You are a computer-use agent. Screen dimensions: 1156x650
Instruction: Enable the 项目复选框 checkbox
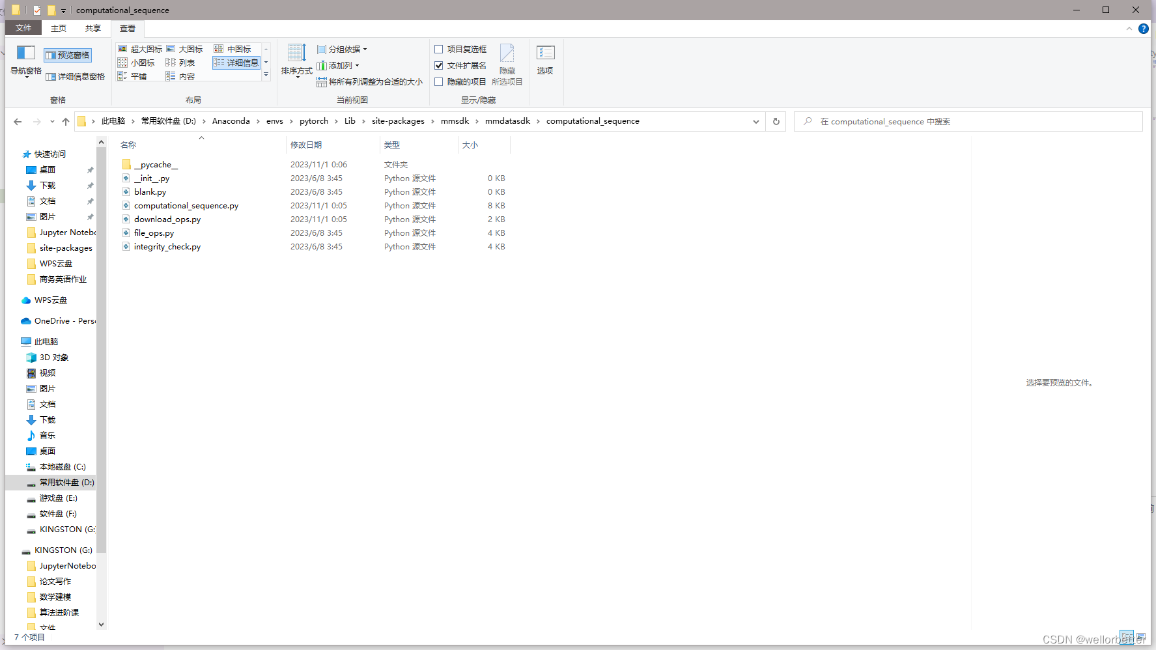click(438, 49)
